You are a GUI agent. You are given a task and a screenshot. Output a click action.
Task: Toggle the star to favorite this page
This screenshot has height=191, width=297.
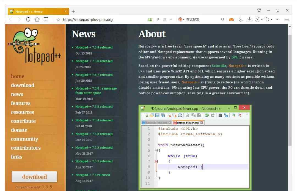coord(58,19)
